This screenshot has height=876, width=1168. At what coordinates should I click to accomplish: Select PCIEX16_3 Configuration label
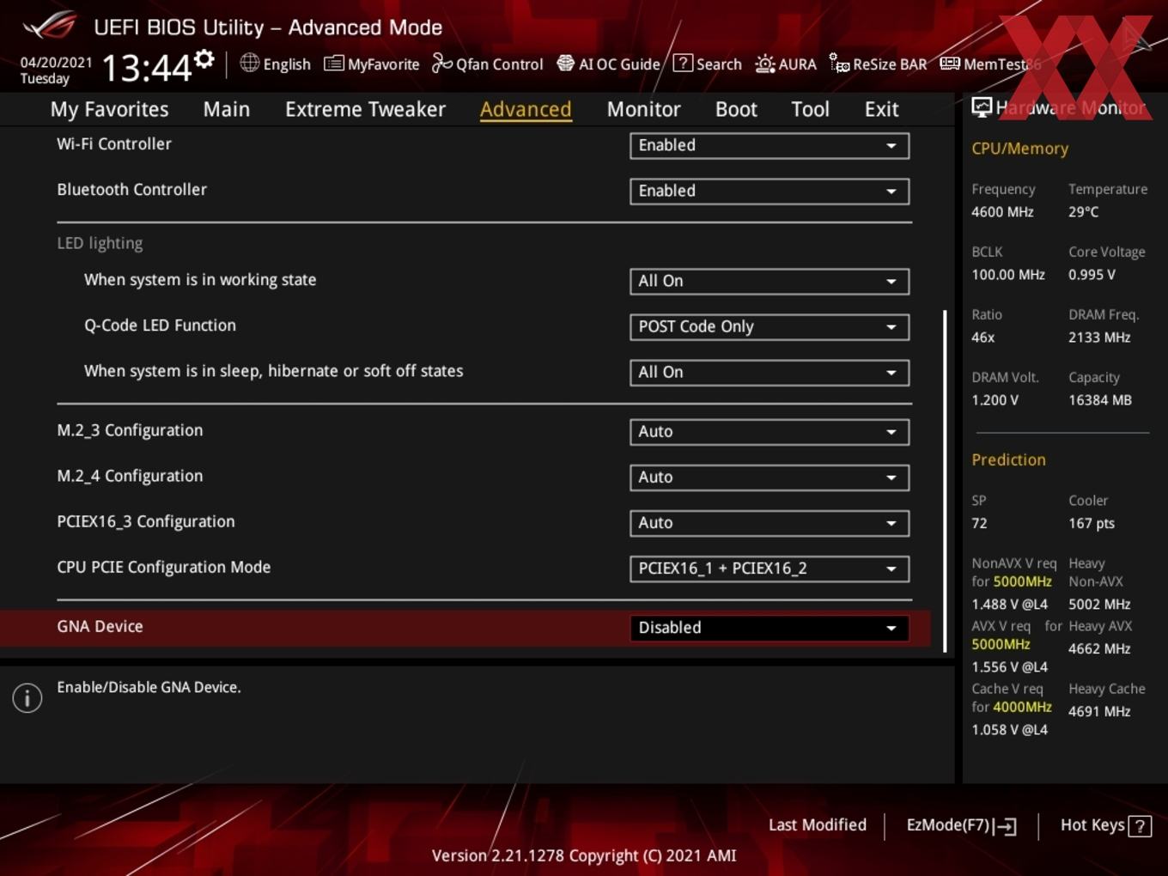point(146,521)
